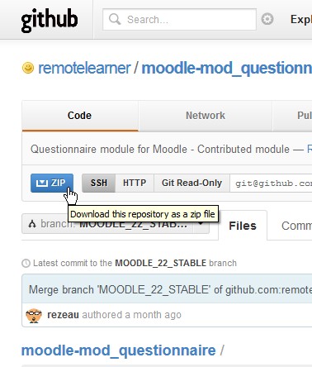Click the branch fork icon

pos(32,224)
